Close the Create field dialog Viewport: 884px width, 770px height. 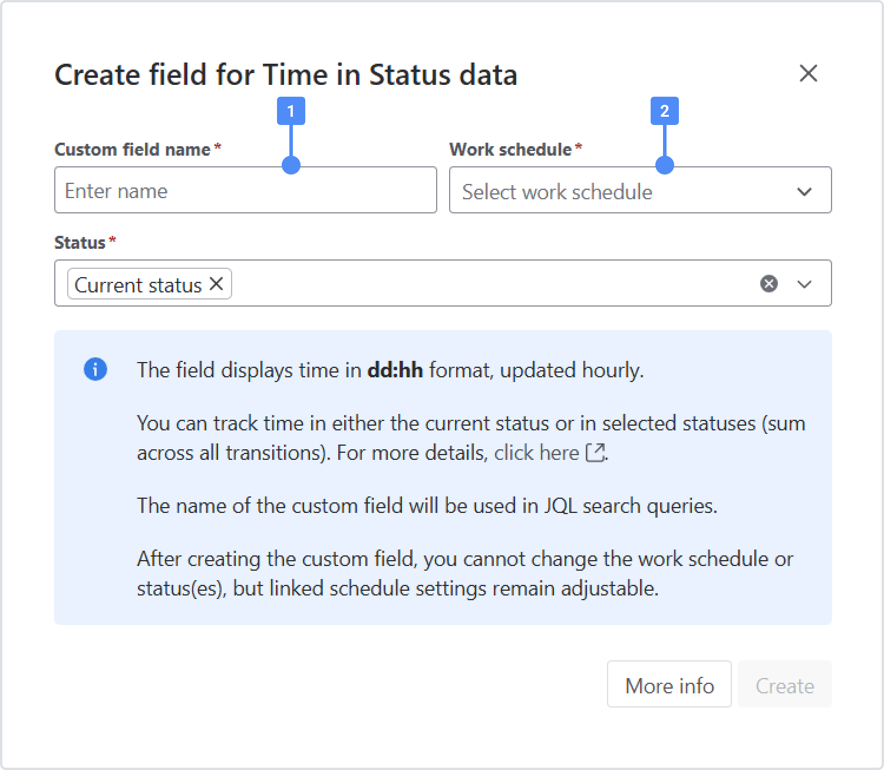(808, 74)
